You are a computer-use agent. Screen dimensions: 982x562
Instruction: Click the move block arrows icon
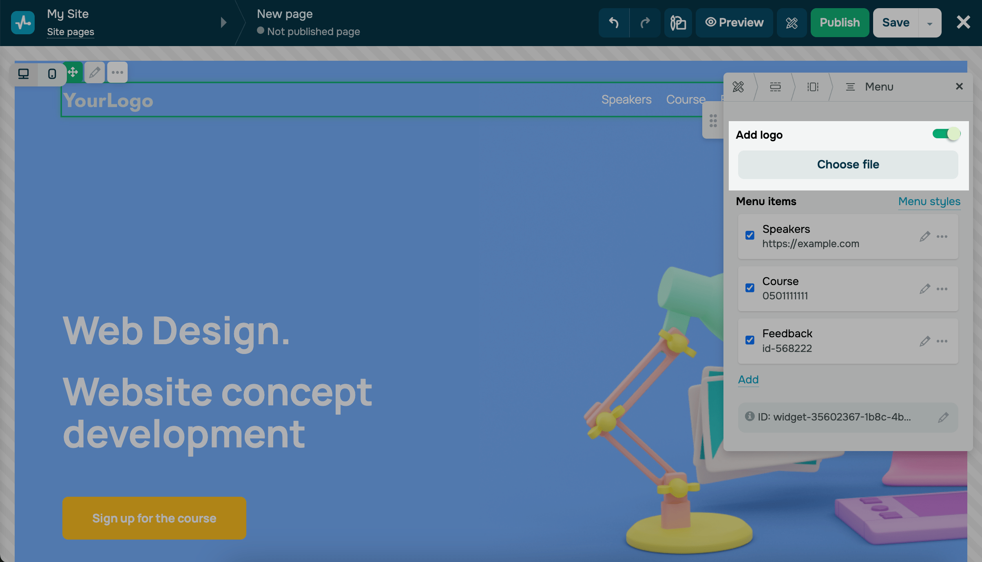tap(73, 73)
